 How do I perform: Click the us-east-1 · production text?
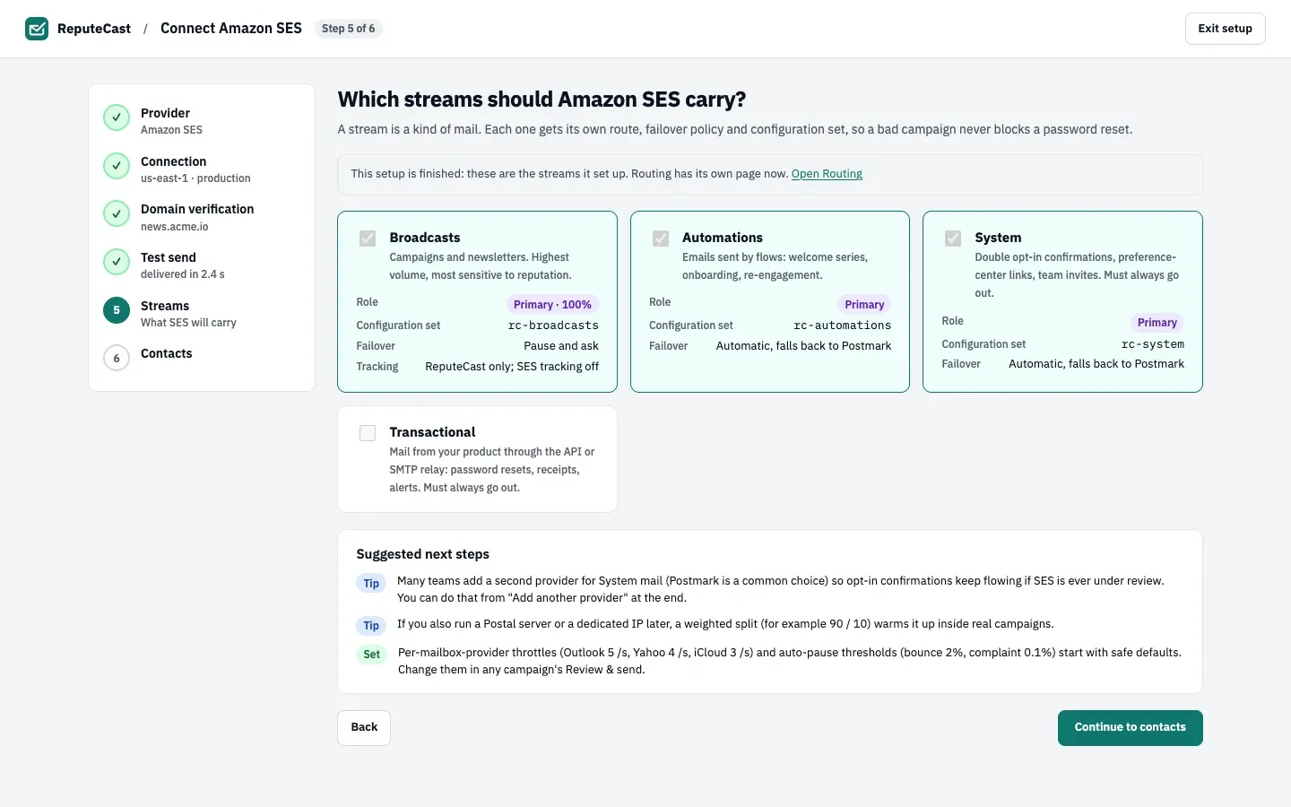pos(195,178)
